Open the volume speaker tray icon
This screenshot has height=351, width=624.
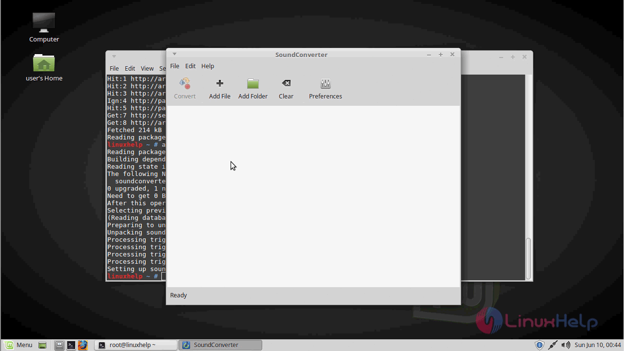coord(565,345)
